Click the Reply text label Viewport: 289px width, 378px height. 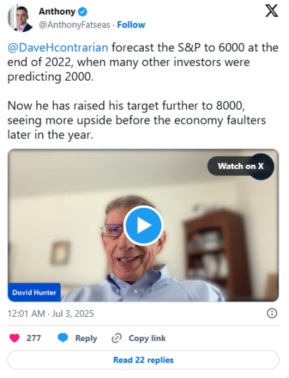tap(86, 338)
